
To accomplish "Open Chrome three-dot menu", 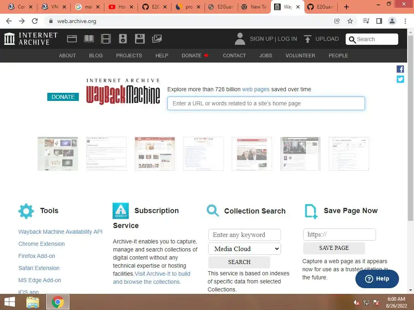I will pyautogui.click(x=405, y=21).
